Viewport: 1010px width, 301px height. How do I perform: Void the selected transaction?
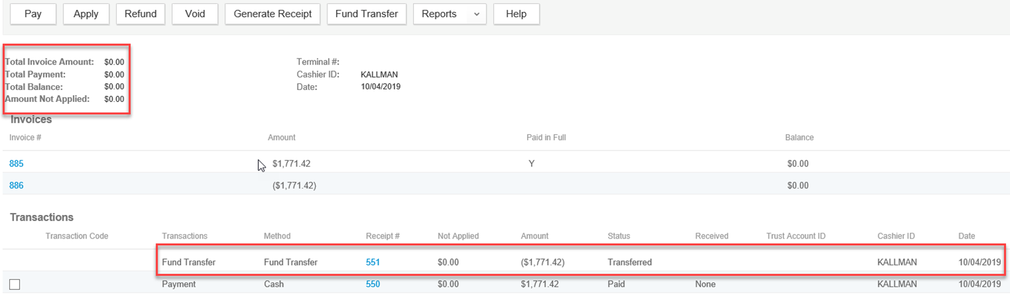[x=195, y=14]
